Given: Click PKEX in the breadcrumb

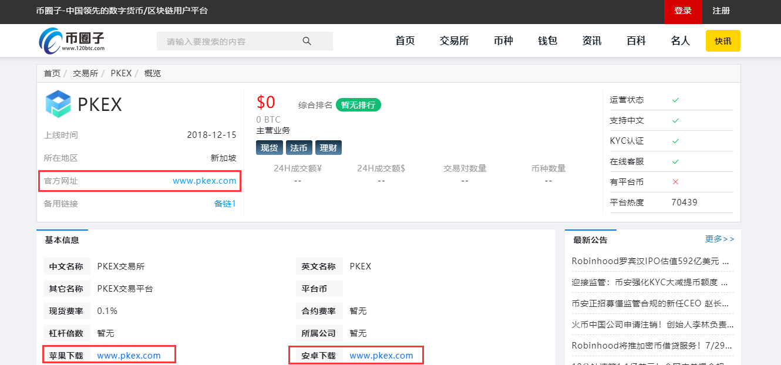Looking at the screenshot, I should (121, 73).
